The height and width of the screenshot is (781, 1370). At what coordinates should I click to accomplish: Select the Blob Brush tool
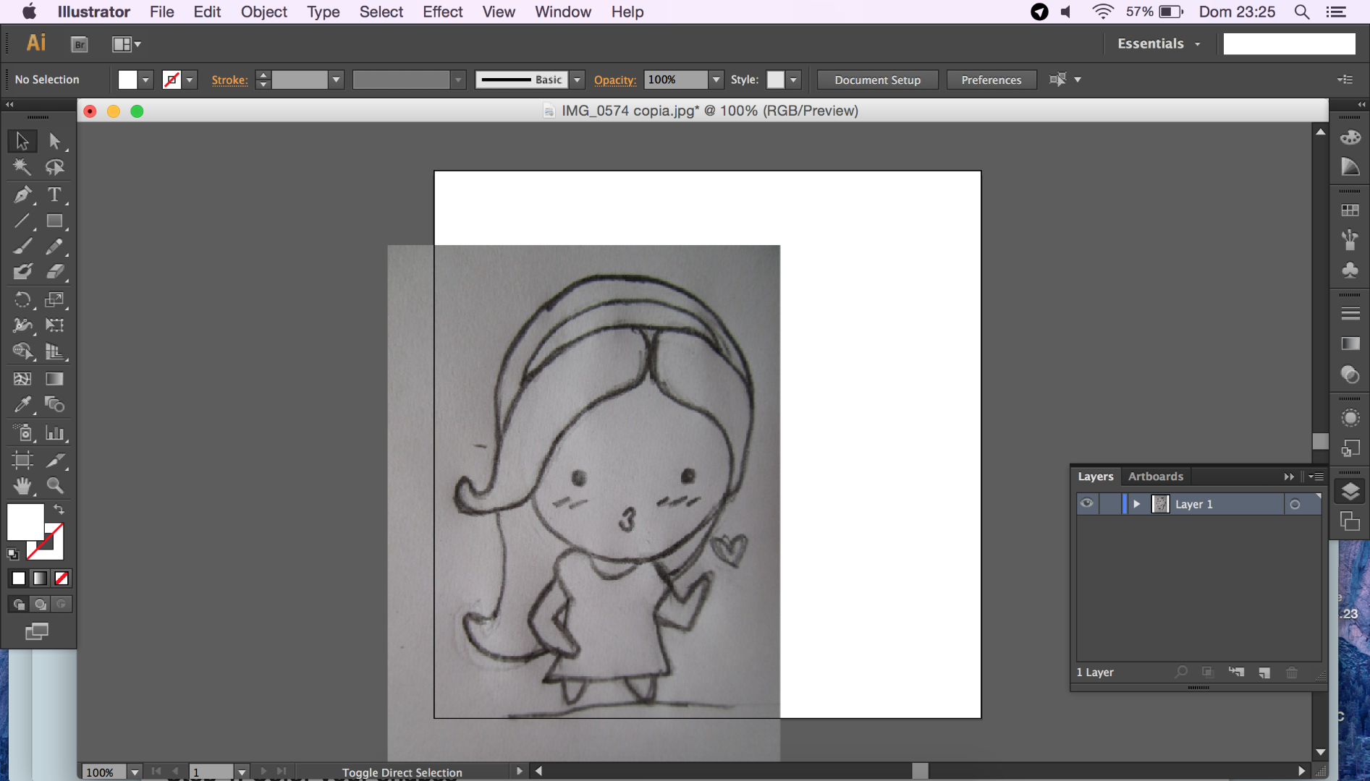point(22,272)
